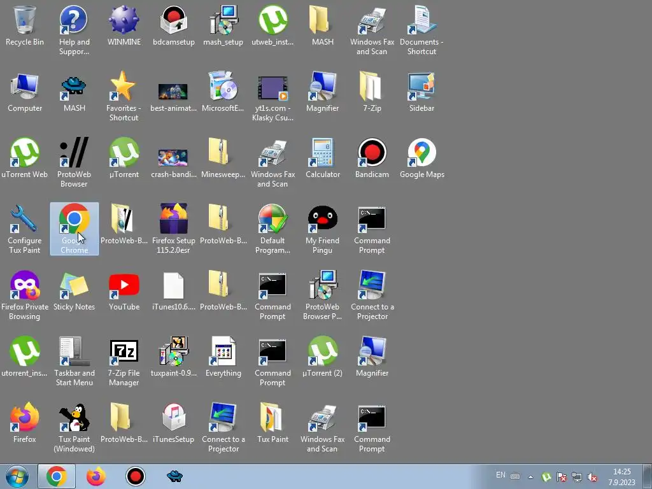
Task: Open the MASH UFO taskbar button
Action: 174,476
